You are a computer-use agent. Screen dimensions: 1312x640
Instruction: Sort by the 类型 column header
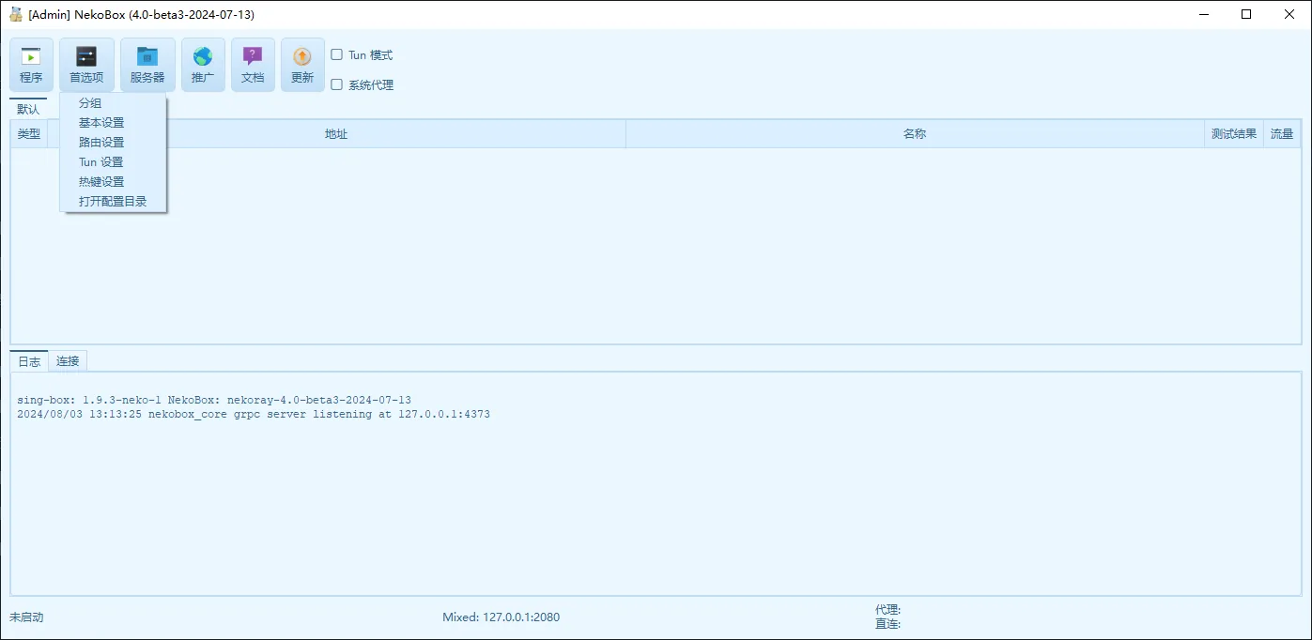point(29,134)
